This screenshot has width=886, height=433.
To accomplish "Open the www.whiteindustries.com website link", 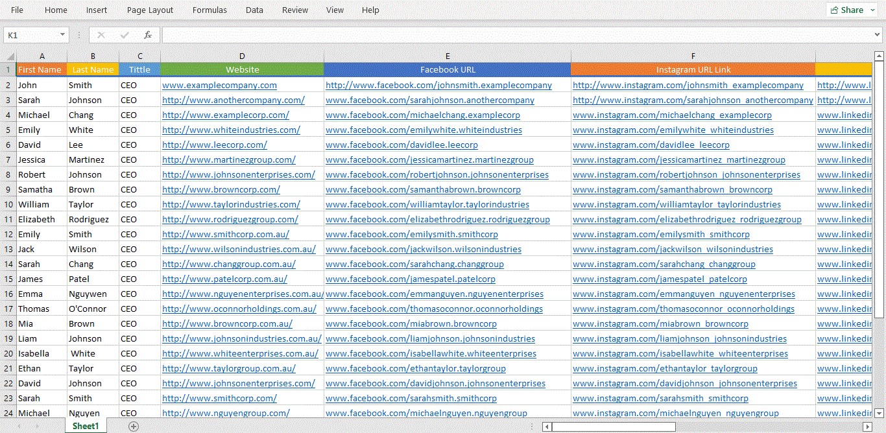I will (x=231, y=130).
